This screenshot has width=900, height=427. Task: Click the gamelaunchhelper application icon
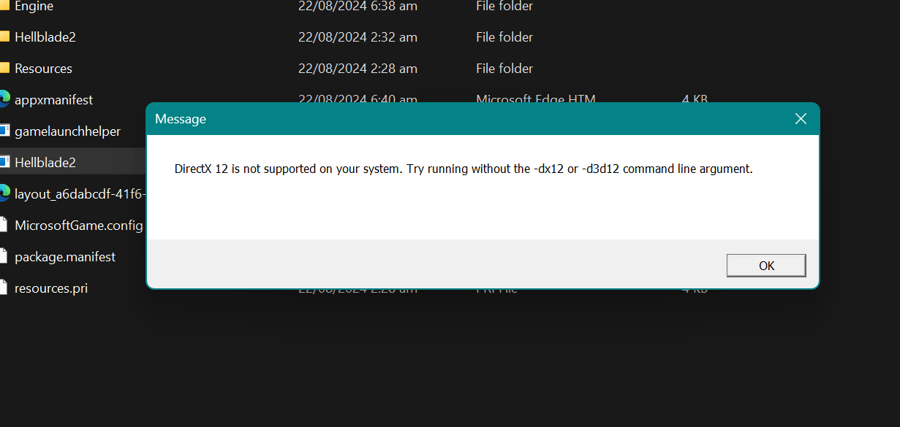pyautogui.click(x=4, y=131)
